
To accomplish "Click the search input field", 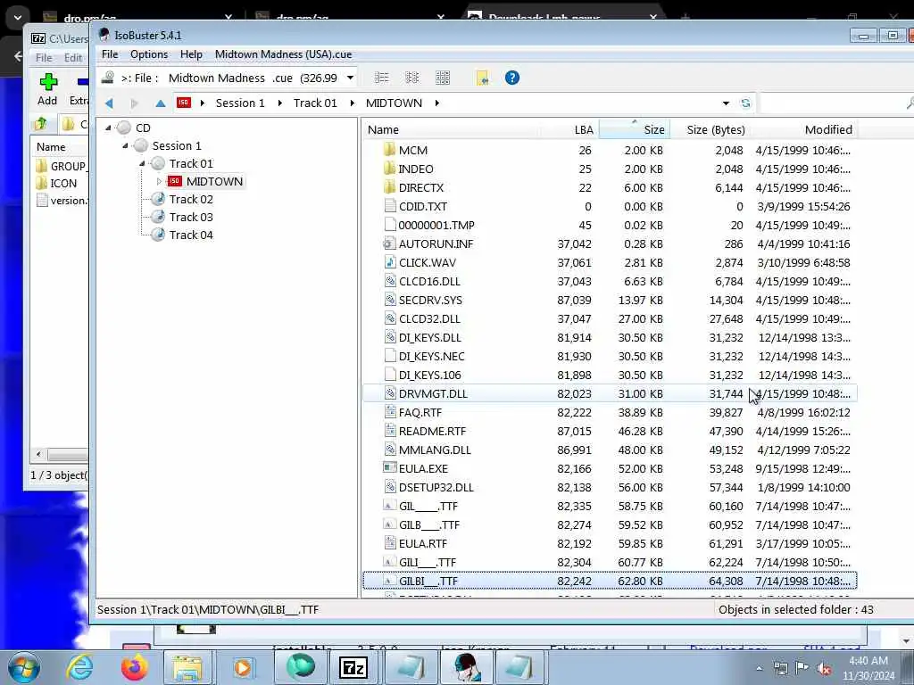I will pyautogui.click(x=834, y=103).
